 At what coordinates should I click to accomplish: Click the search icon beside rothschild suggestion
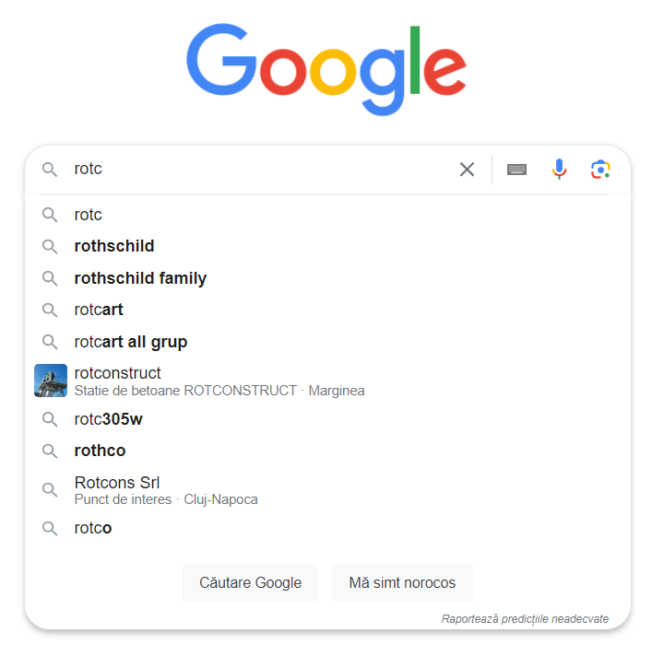(x=50, y=246)
